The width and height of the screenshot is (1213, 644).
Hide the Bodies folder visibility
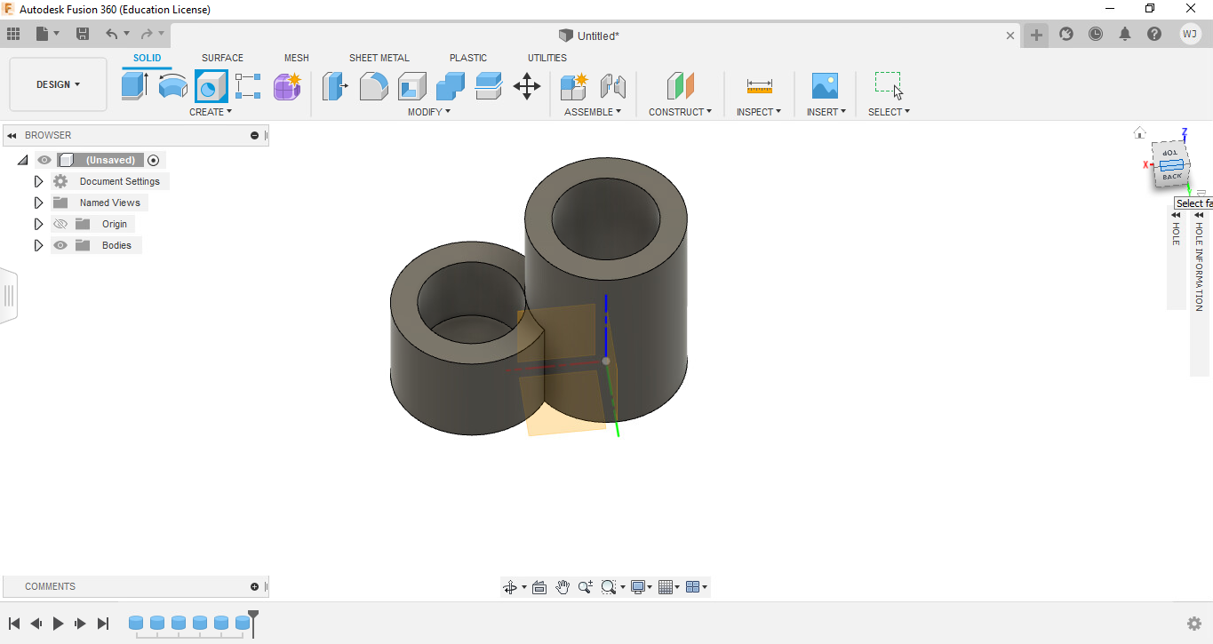point(60,245)
